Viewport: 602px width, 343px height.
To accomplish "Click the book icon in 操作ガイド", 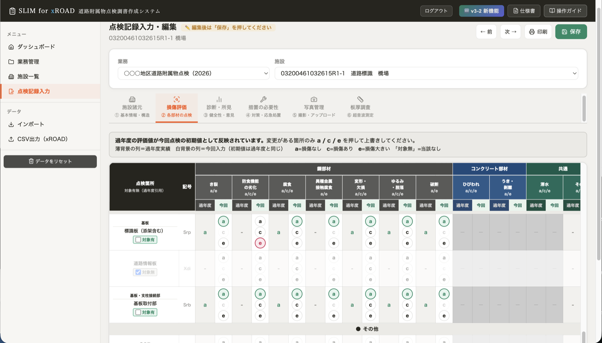I will click(552, 11).
